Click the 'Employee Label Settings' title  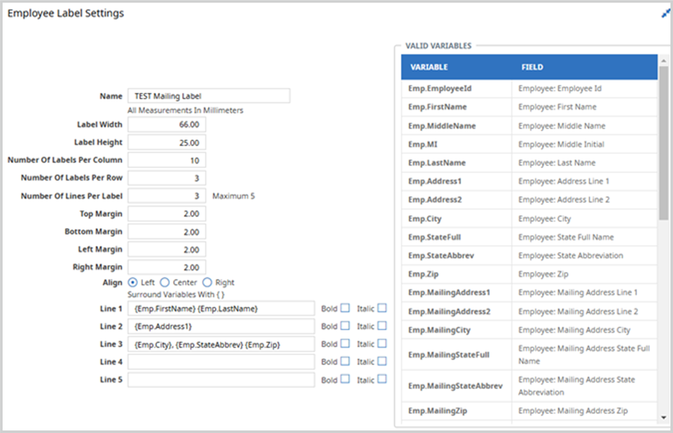[66, 13]
